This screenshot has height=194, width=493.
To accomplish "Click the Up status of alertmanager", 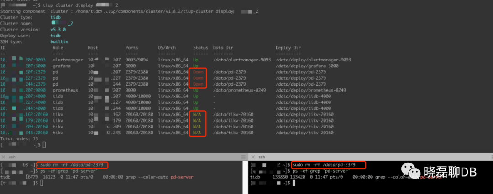I will pos(195,60).
